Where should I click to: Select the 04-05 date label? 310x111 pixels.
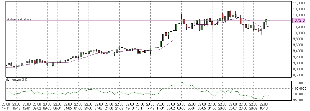coord(68,108)
